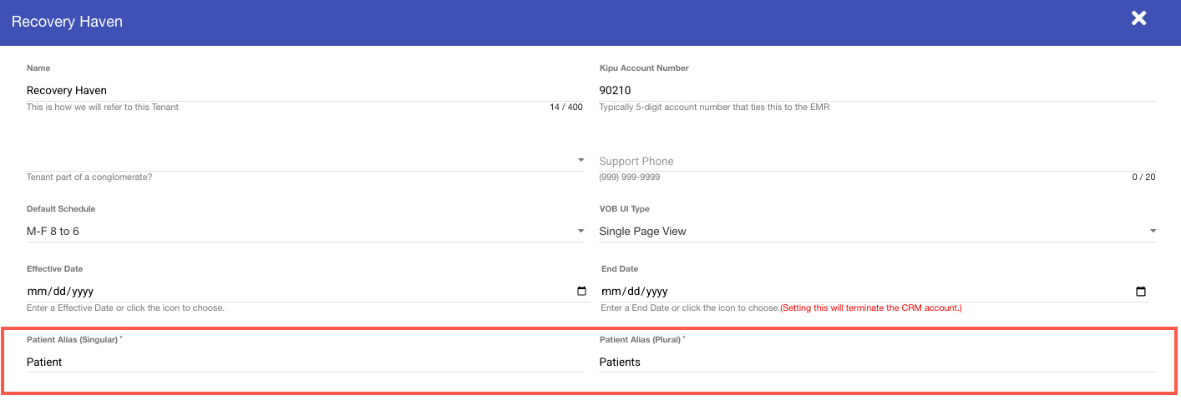Click the year segment of Effective Date
Screen dimensions: 1181x400
coord(80,292)
